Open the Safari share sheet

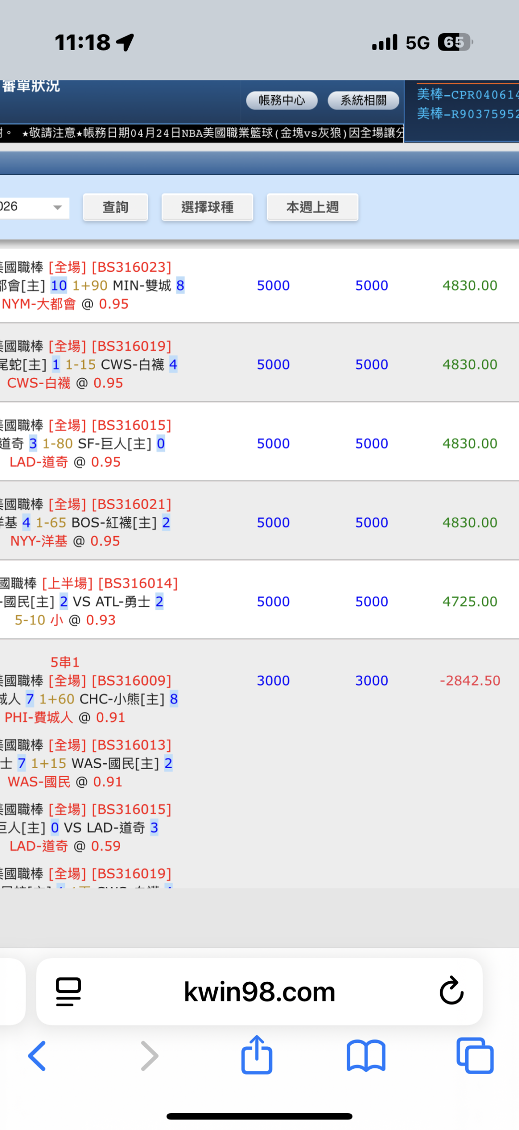click(257, 1055)
